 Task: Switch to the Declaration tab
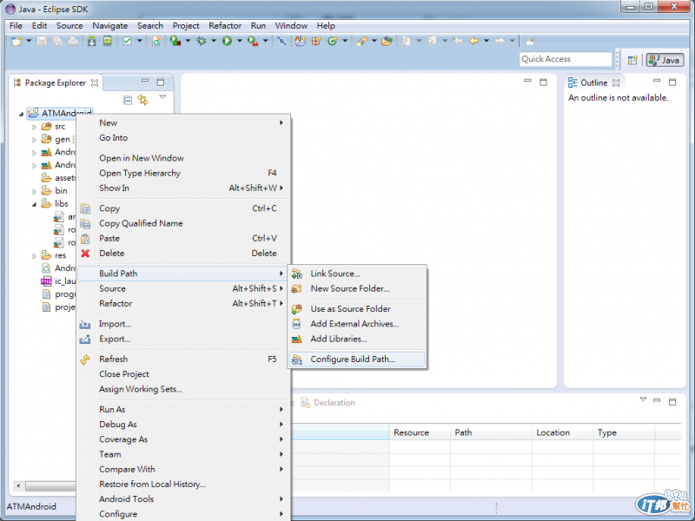tap(328, 403)
